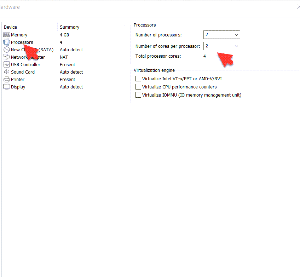This screenshot has width=300, height=277.
Task: Check Virtualize CPU performance counters
Action: coord(138,87)
